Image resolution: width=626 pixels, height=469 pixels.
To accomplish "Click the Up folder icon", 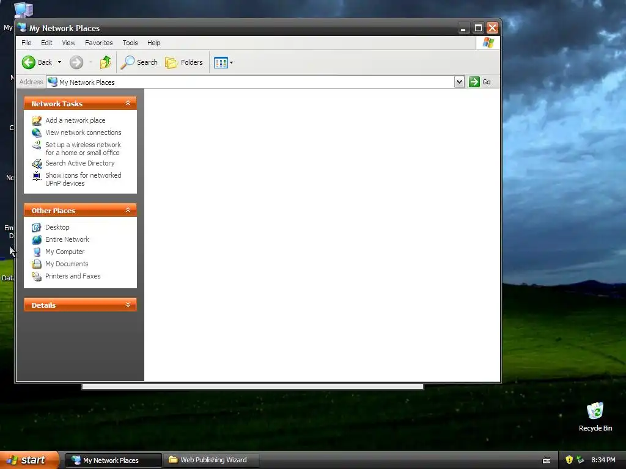I will [106, 62].
